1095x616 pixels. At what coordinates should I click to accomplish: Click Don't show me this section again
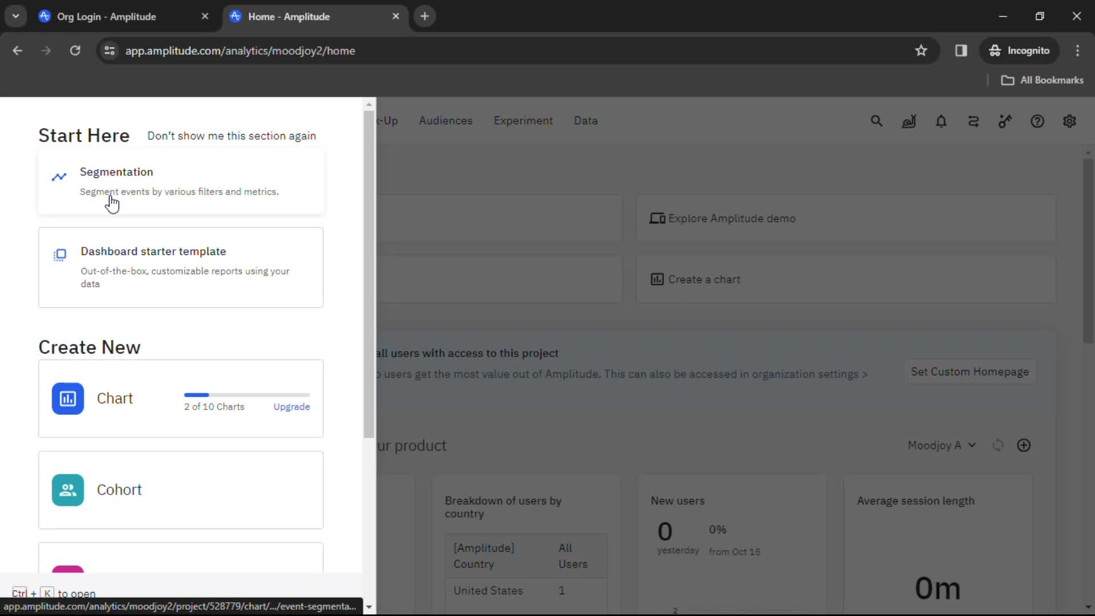[232, 136]
